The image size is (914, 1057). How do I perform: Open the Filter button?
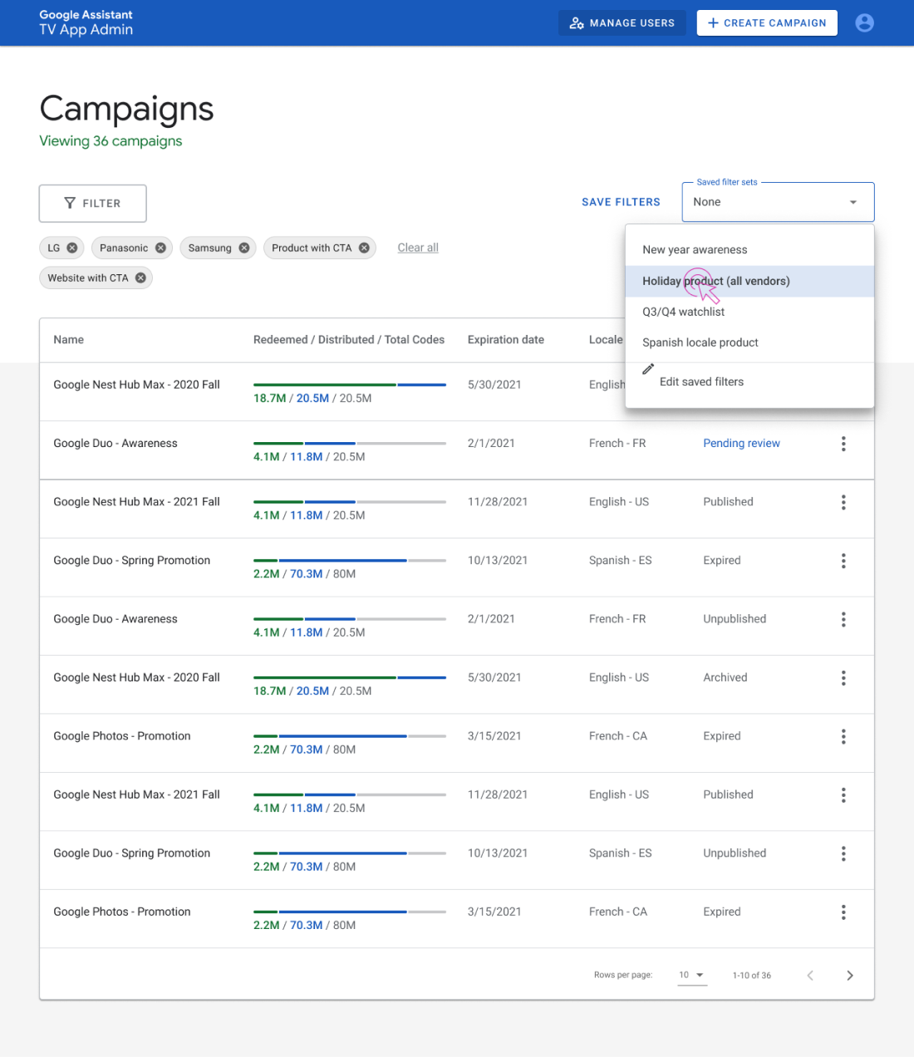[93, 204]
